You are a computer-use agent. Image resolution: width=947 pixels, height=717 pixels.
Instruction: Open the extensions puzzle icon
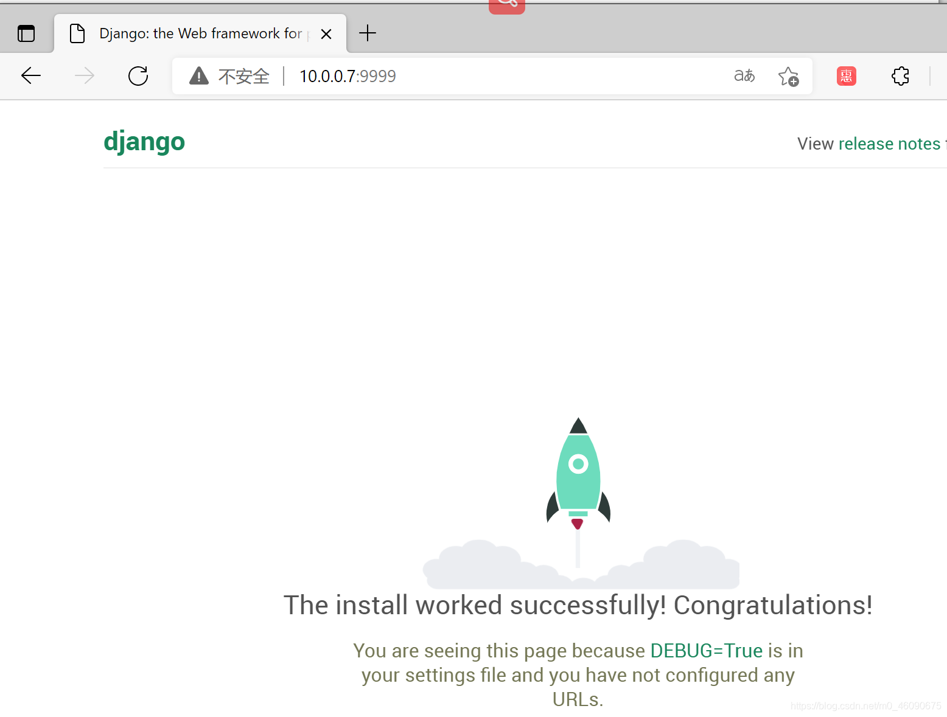(900, 76)
